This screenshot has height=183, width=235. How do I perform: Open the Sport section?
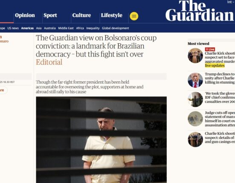[x=50, y=15]
